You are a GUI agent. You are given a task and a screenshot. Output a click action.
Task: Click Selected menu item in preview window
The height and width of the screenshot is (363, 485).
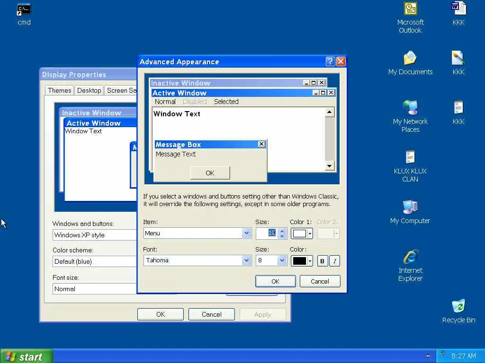(226, 102)
